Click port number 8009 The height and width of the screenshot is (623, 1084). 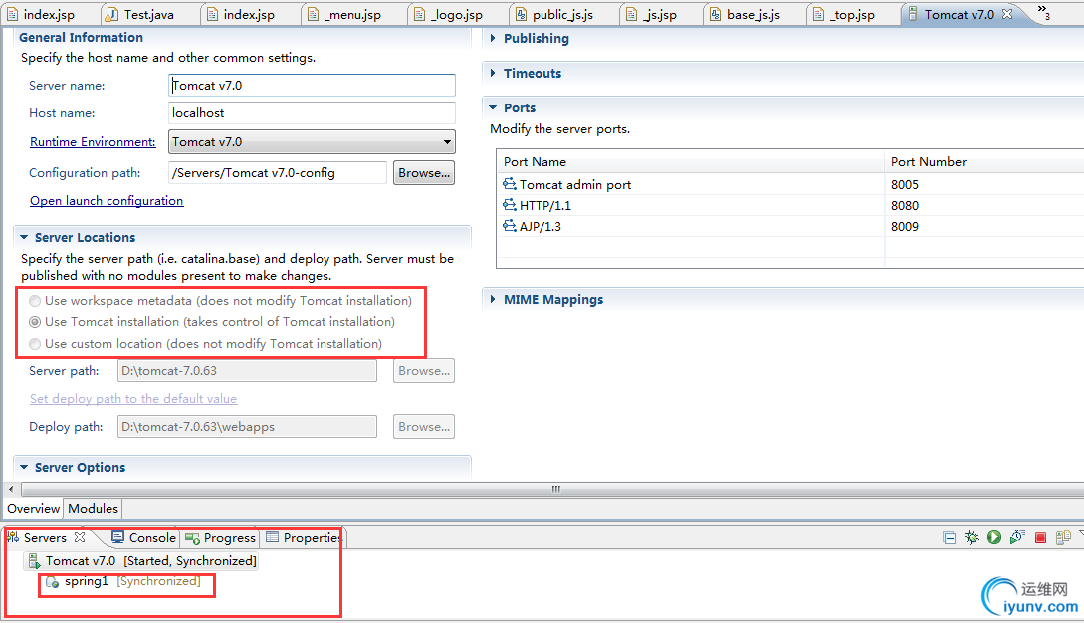pyautogui.click(x=904, y=226)
